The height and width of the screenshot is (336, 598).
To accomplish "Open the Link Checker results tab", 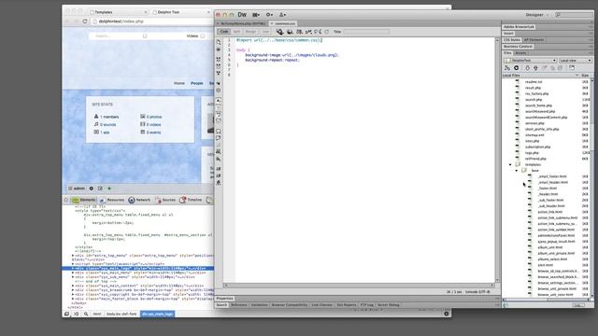I will (321, 305).
